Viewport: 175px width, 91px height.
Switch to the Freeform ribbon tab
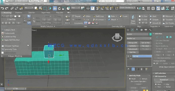click(19, 13)
